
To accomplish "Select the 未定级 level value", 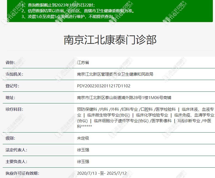I will point(83,138).
